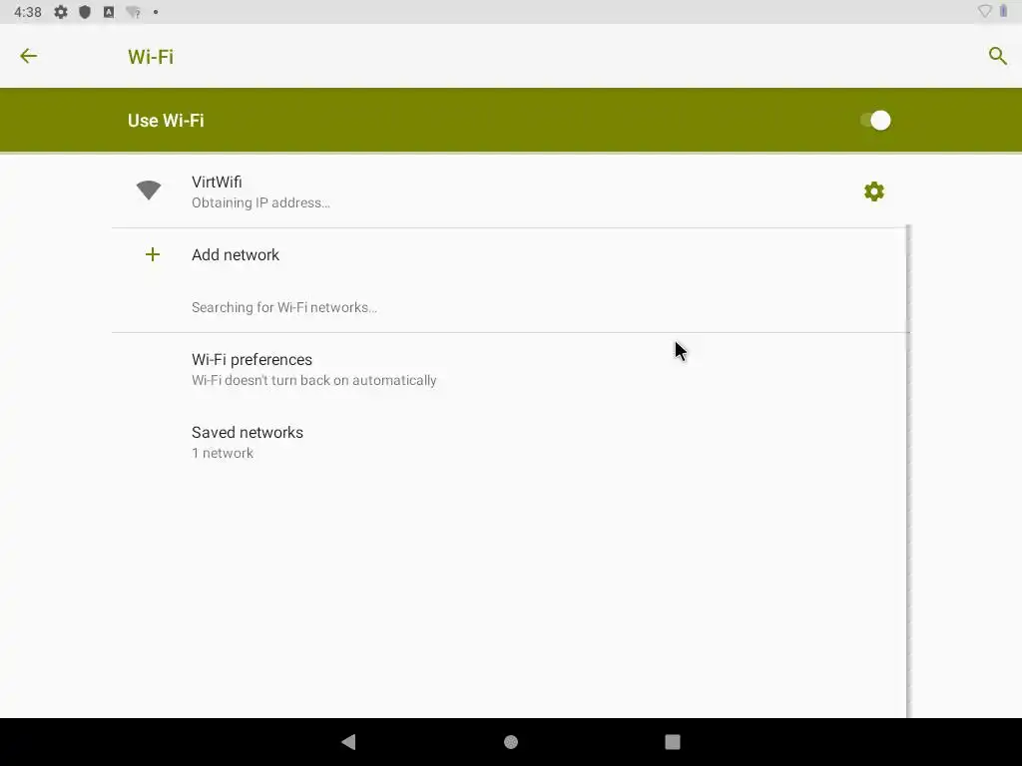The width and height of the screenshot is (1022, 766).
Task: Tap the Android back navigation button
Action: [x=348, y=741]
